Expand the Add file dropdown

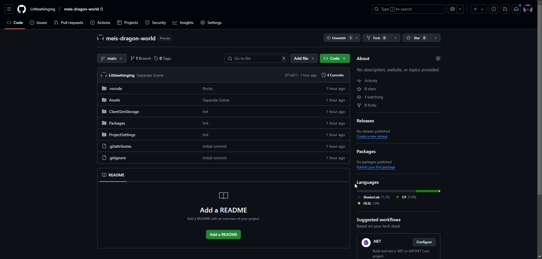tap(304, 58)
